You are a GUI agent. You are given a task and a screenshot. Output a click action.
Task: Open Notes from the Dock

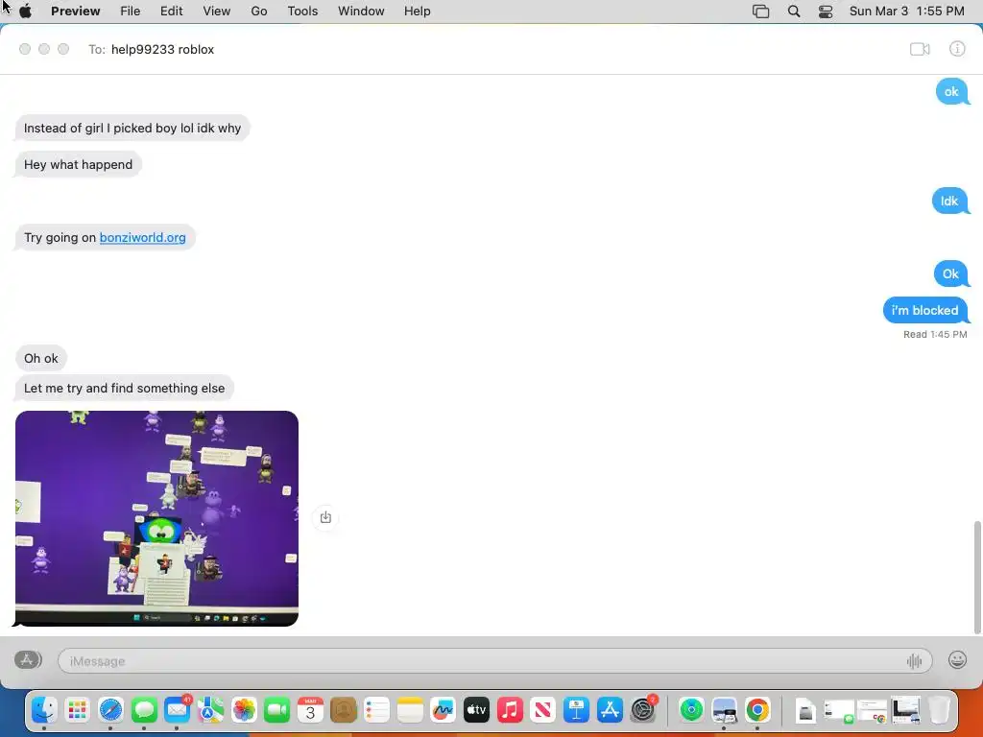pyautogui.click(x=410, y=710)
